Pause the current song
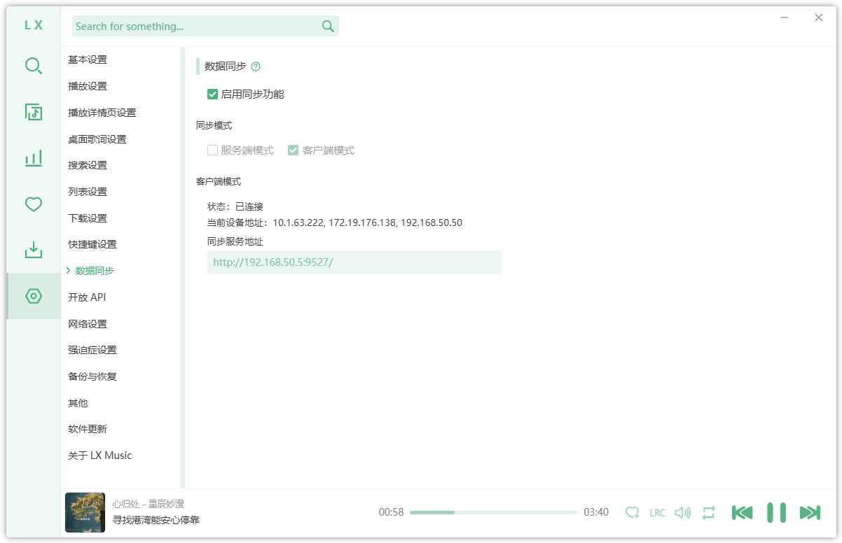The height and width of the screenshot is (543, 842). 776,512
